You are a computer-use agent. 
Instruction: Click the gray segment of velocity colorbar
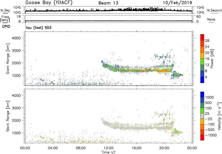(x=202, y=116)
